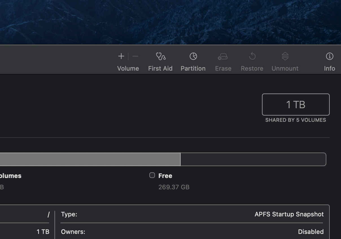
Task: Click the grey used portion of storage bar
Action: [x=90, y=159]
